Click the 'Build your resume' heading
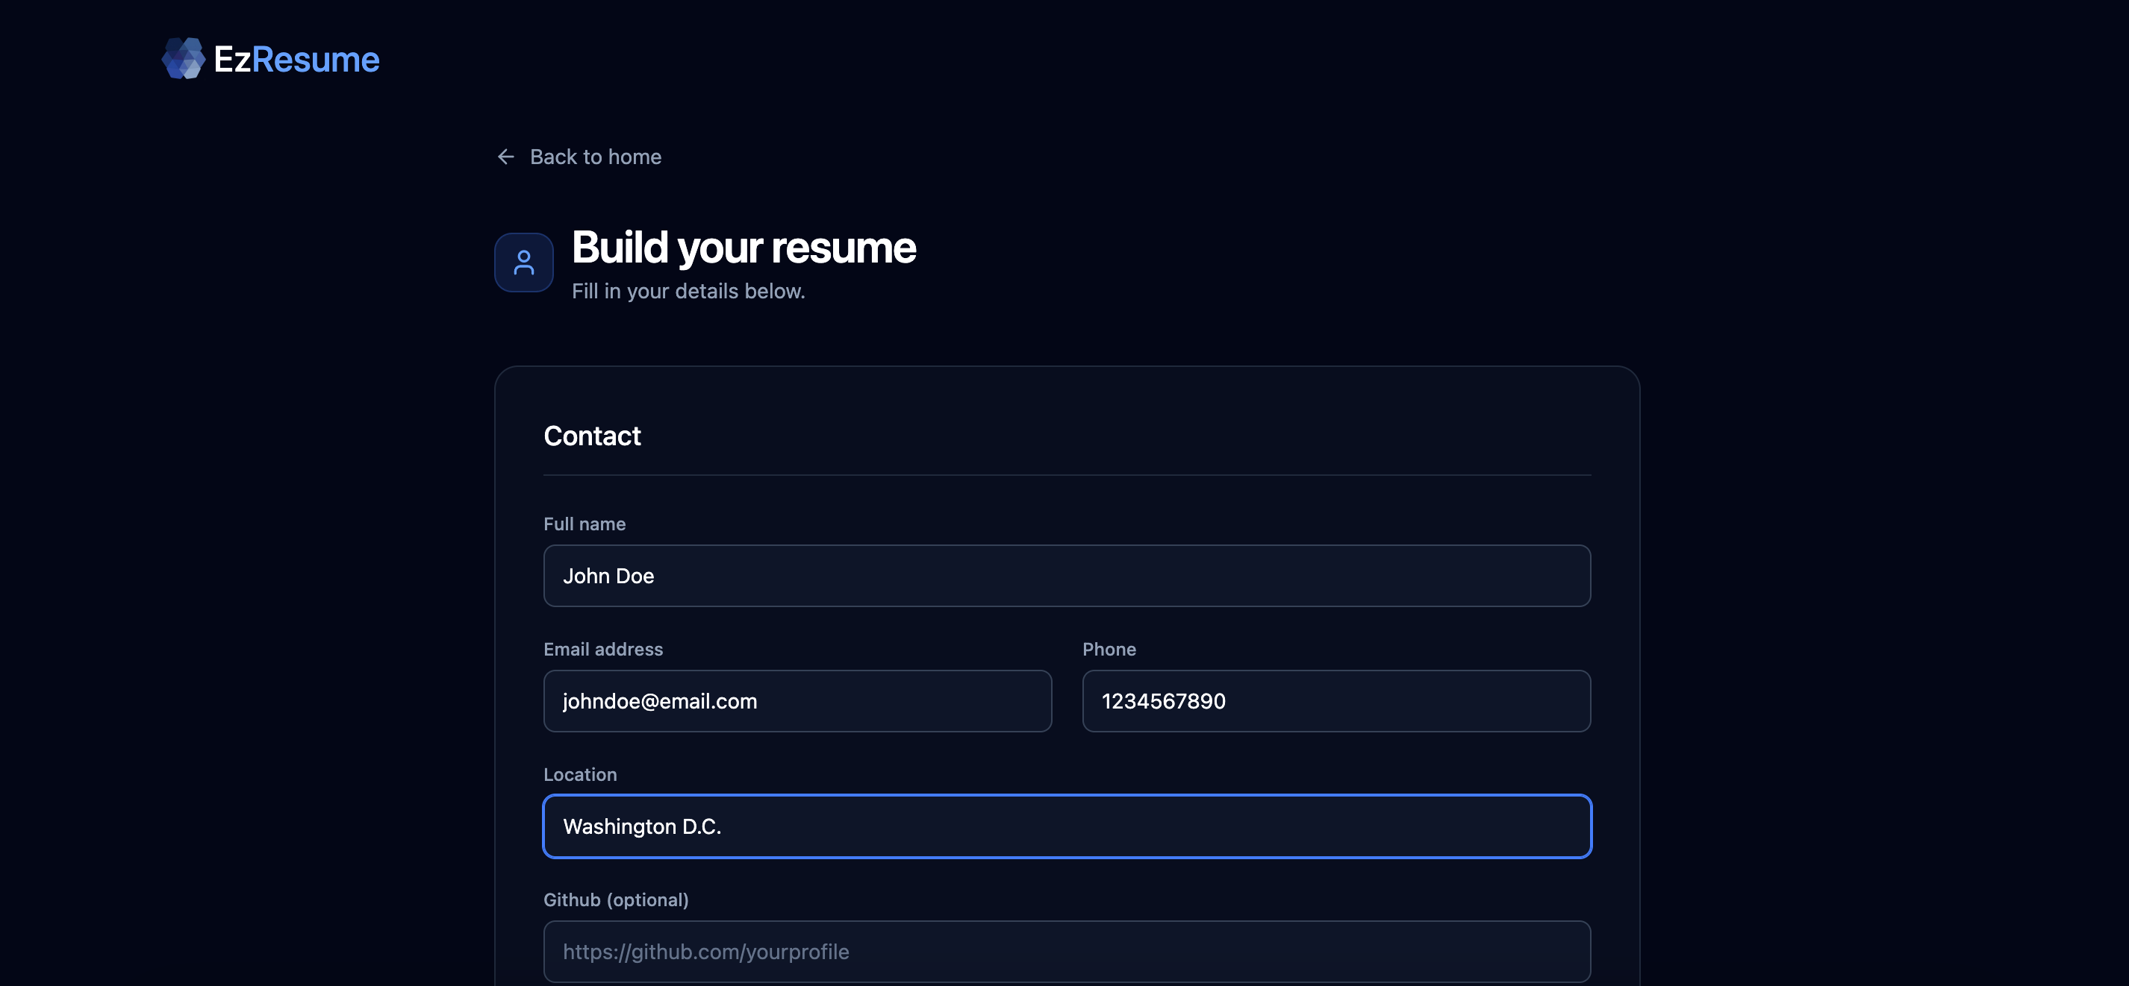The image size is (2129, 986). click(743, 248)
